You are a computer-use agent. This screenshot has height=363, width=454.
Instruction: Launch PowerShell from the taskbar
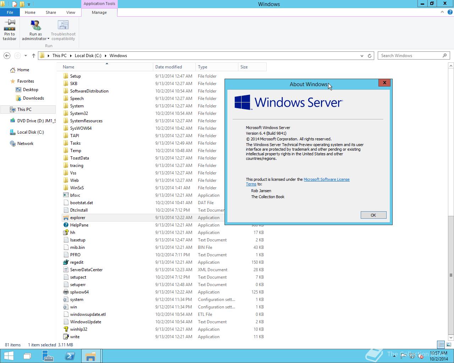coord(70,356)
